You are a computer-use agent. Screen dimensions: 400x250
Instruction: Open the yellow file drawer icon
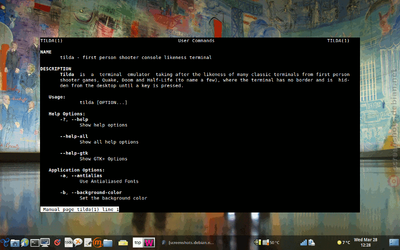coord(123,243)
